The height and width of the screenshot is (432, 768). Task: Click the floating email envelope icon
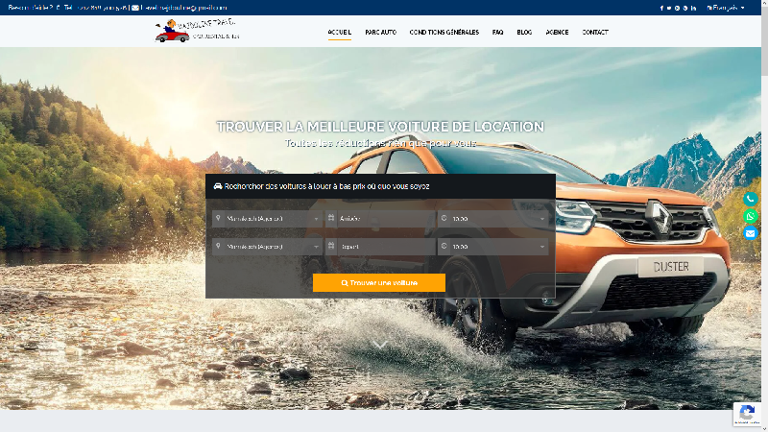point(751,233)
